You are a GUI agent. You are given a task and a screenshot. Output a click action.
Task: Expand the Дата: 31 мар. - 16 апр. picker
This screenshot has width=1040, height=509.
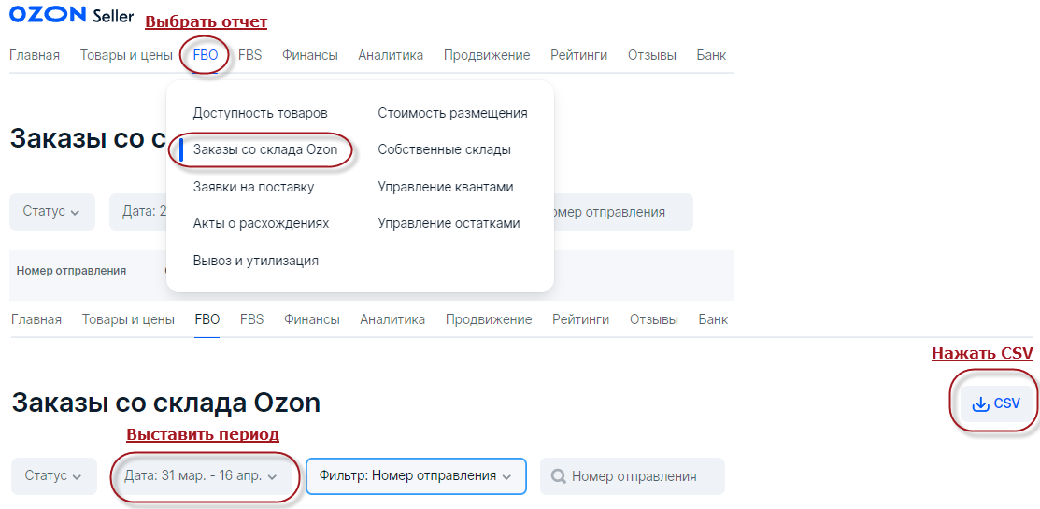pos(201,476)
